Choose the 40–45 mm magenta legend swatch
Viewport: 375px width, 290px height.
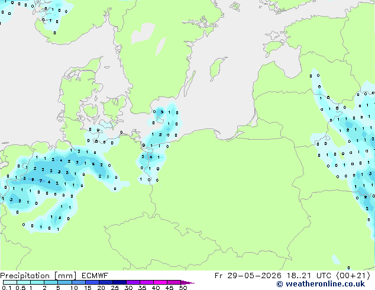click(160, 282)
